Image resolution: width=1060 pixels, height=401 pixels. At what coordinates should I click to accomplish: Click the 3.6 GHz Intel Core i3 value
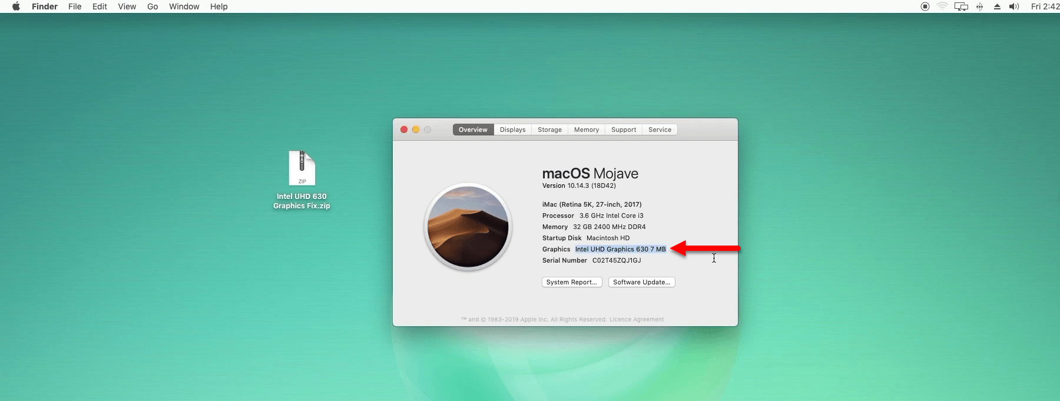(x=611, y=216)
